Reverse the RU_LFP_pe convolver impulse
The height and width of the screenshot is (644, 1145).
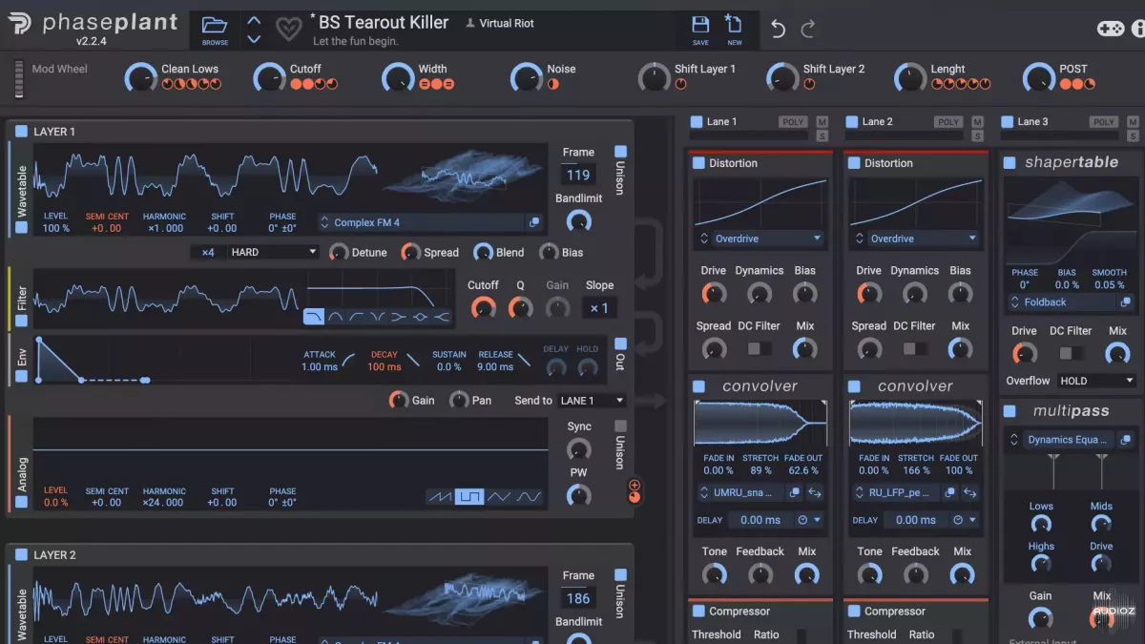970,492
